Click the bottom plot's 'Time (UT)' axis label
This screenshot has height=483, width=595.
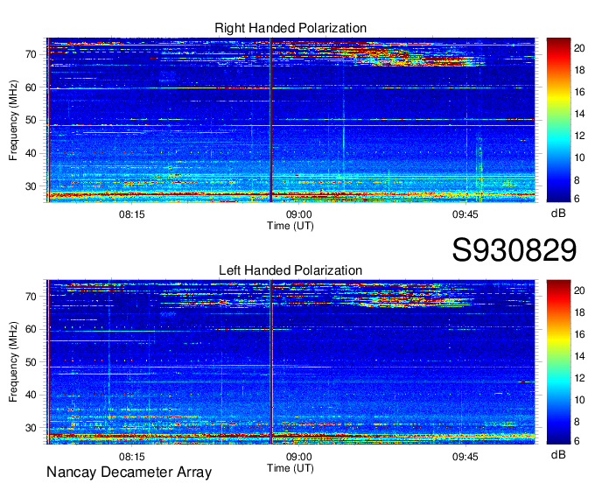pos(290,468)
